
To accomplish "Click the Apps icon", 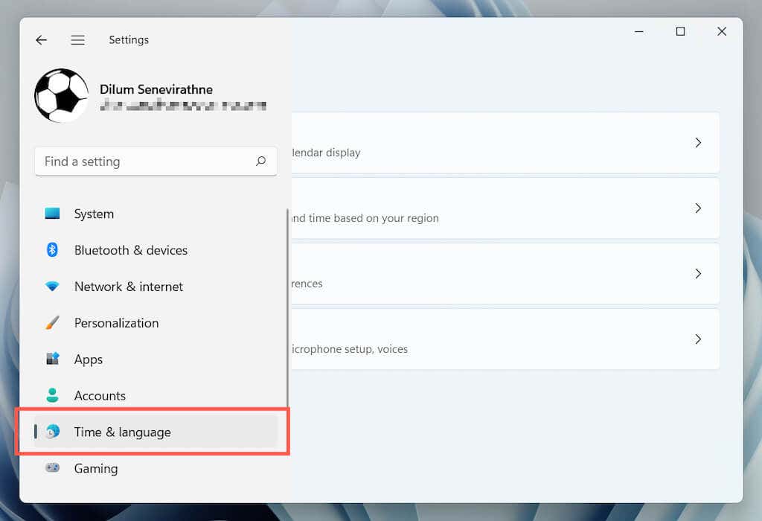I will point(52,359).
